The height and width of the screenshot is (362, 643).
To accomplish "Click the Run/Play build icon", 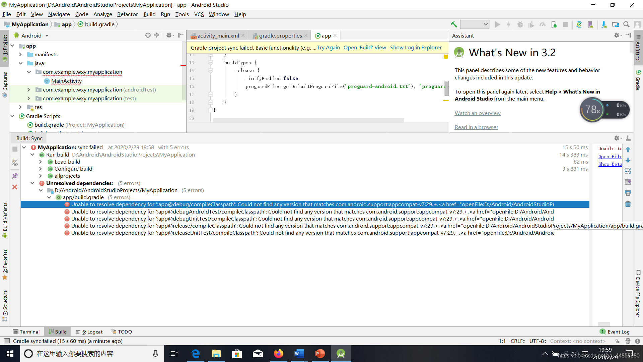I will coord(497,24).
